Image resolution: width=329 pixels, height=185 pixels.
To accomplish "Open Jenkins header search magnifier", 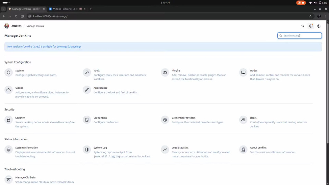I will 303,26.
